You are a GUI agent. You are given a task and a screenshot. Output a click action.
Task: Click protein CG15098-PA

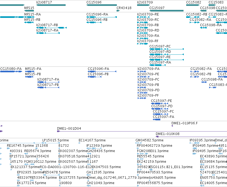(x=204, y=82)
